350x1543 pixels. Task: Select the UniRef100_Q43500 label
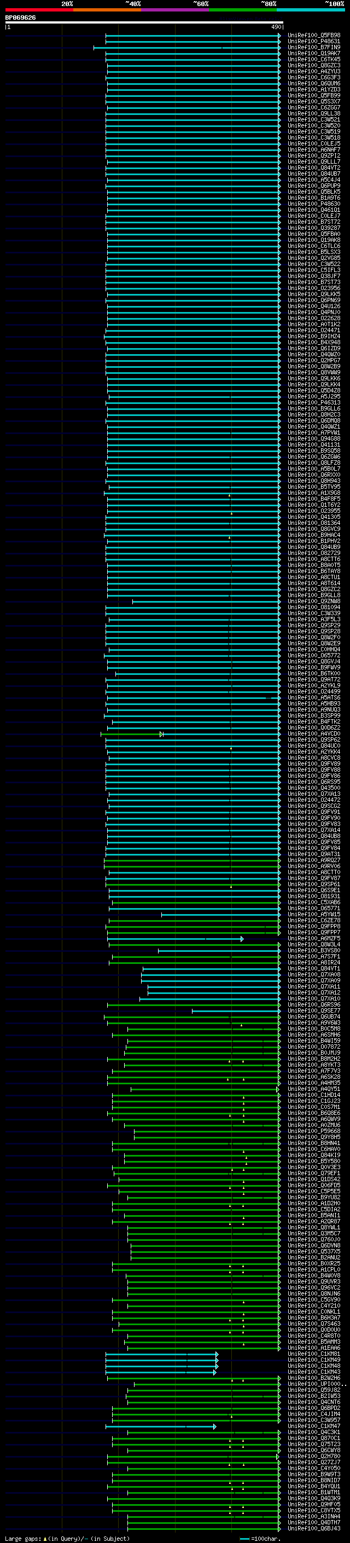(314, 788)
